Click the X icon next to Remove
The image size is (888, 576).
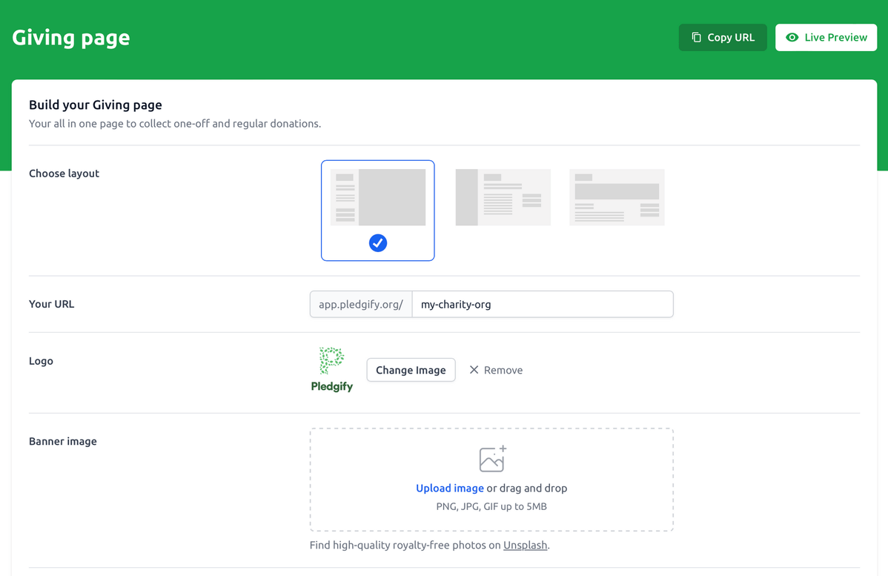(474, 370)
